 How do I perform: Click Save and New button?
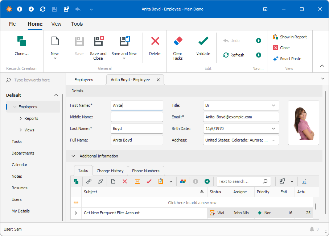pyautogui.click(x=124, y=48)
